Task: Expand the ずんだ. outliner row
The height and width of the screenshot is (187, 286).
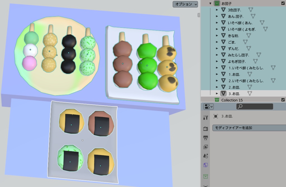Action: (x=217, y=48)
